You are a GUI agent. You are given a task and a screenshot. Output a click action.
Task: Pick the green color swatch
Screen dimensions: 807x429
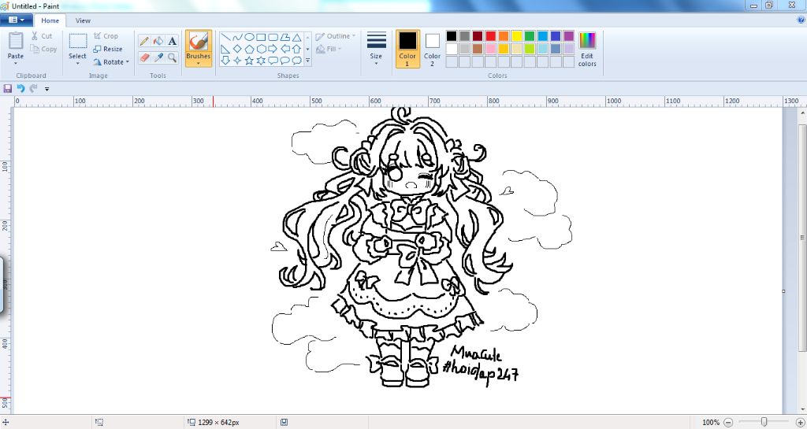point(530,36)
